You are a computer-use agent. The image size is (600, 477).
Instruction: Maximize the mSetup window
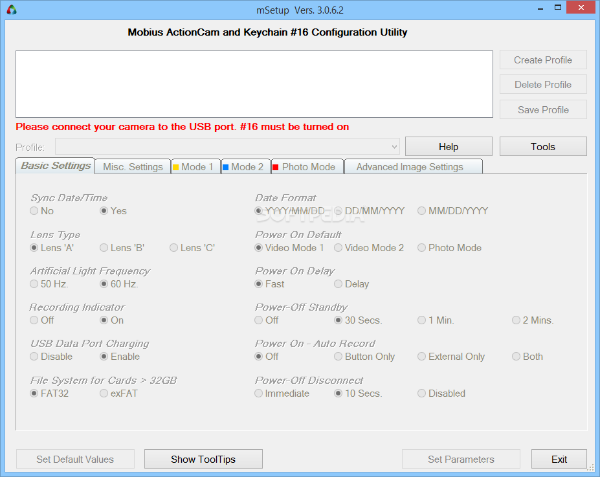tap(558, 8)
